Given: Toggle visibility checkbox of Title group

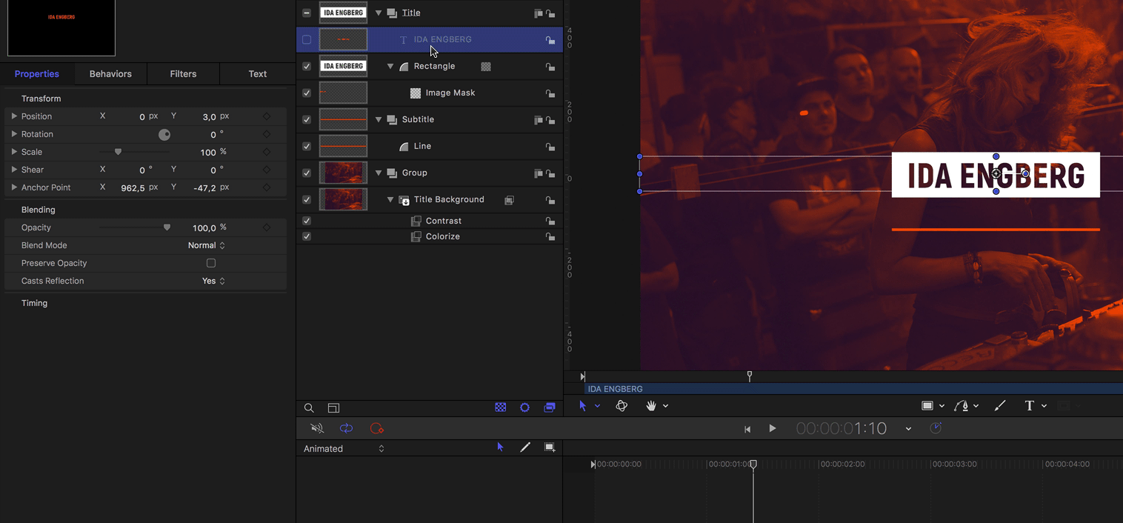Looking at the screenshot, I should tap(307, 13).
